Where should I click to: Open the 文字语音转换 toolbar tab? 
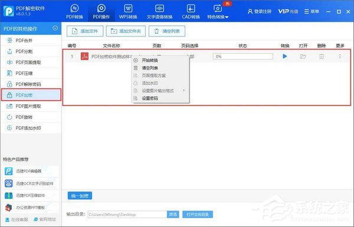tap(159, 12)
